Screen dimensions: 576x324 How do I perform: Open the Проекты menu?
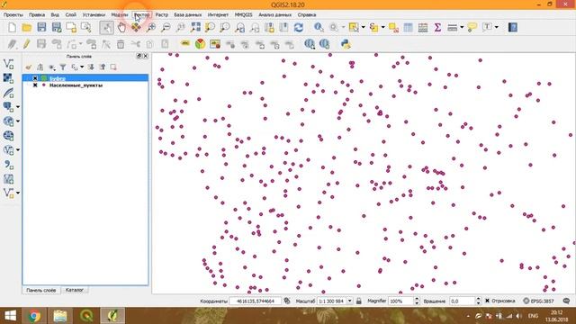coord(13,14)
